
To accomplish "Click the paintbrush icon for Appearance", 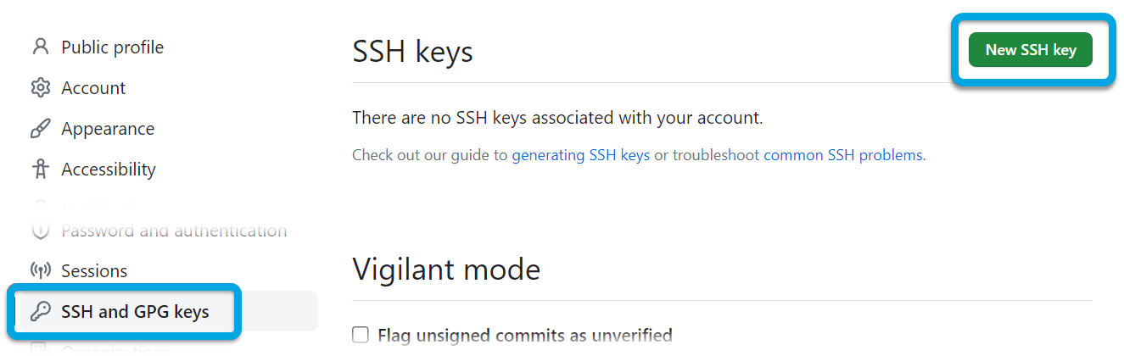I will [x=40, y=128].
